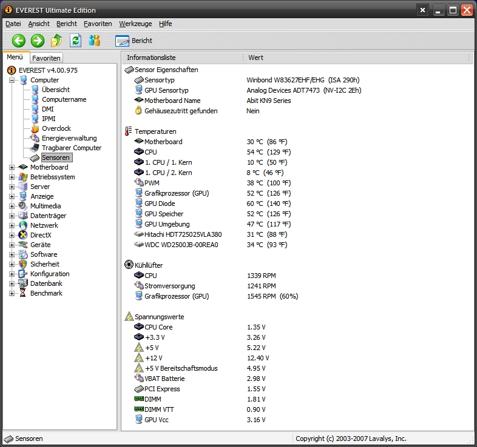
Task: Expand the Netzwerk tree node
Action: pyautogui.click(x=12, y=226)
